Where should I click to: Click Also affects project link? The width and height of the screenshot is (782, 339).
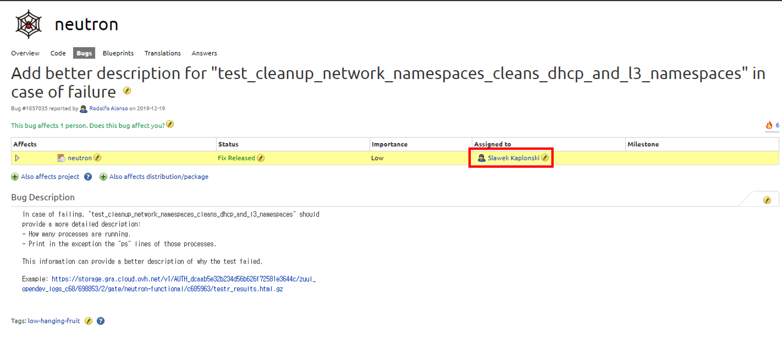click(x=50, y=177)
